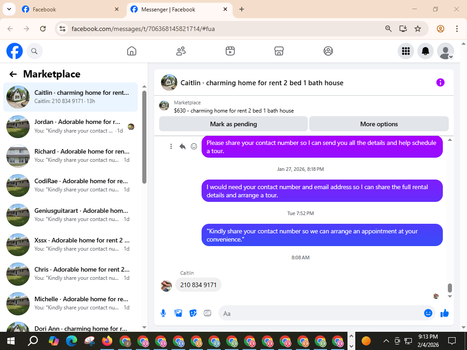Open the account profile menu

(445, 51)
